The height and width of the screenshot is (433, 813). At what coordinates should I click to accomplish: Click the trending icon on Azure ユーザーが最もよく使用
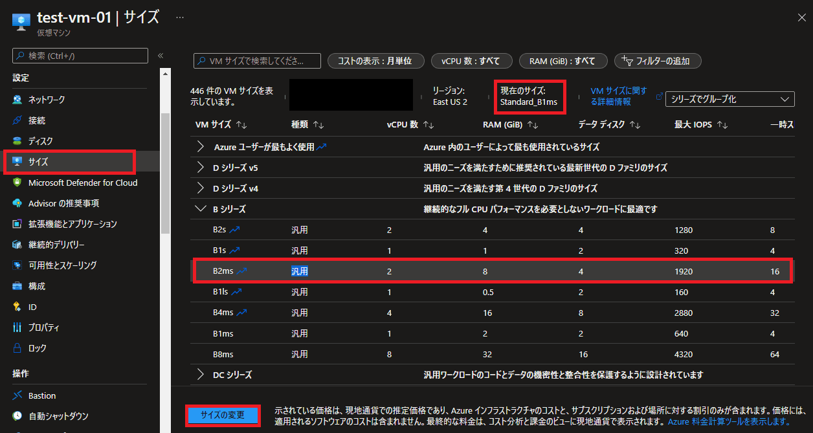pyautogui.click(x=322, y=147)
